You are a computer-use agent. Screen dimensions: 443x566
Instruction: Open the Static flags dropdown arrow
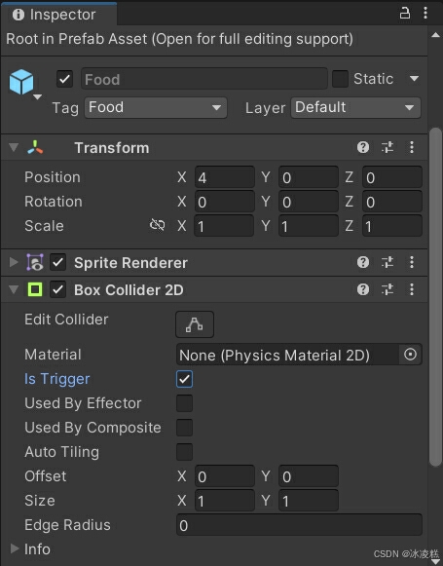tap(414, 78)
